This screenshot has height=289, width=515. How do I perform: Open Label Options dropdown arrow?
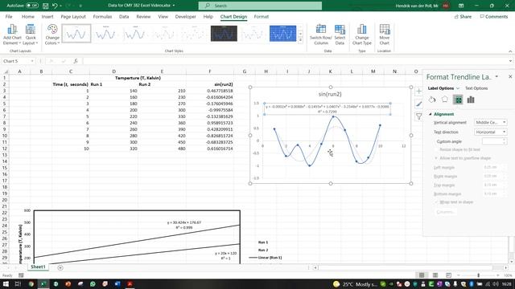click(458, 88)
